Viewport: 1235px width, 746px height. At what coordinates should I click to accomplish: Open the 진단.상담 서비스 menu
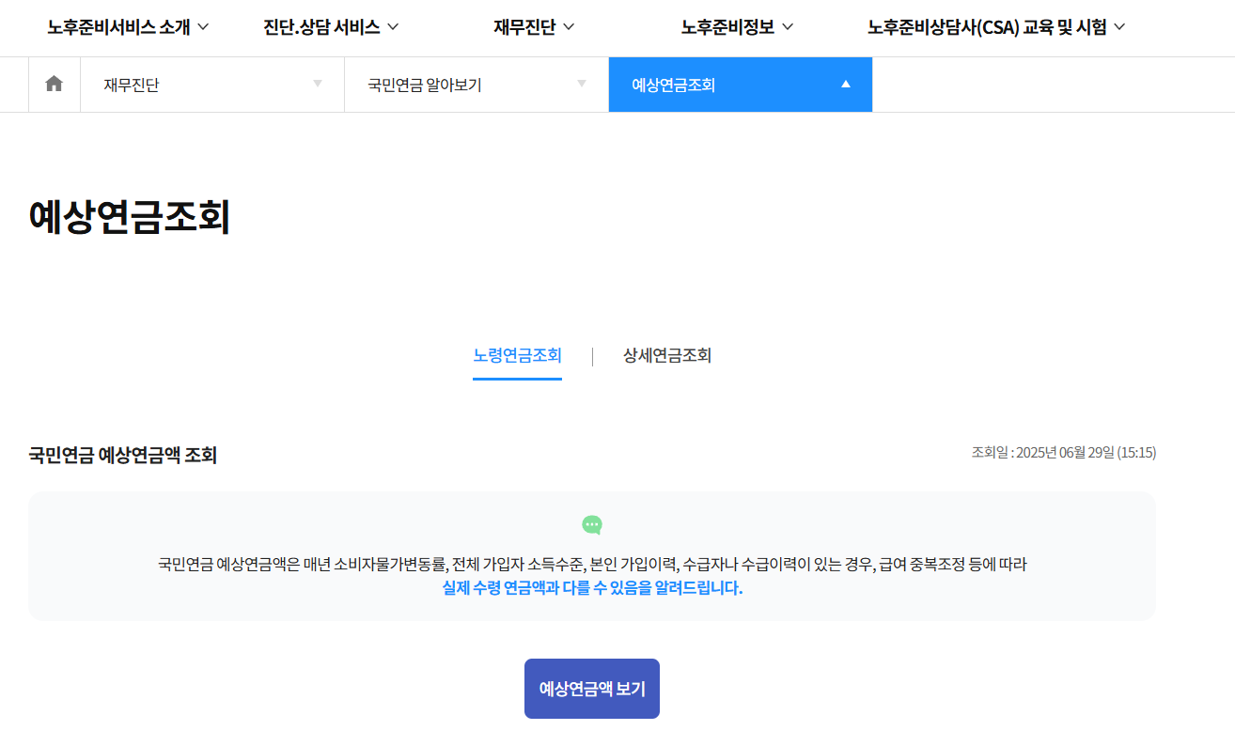coord(321,26)
